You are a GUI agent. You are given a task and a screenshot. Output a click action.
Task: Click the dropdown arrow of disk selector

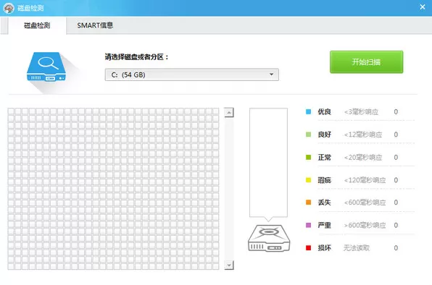pos(271,75)
